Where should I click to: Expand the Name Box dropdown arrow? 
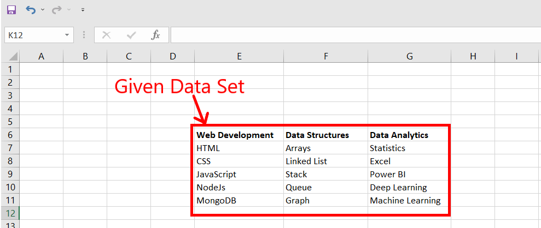pos(67,35)
